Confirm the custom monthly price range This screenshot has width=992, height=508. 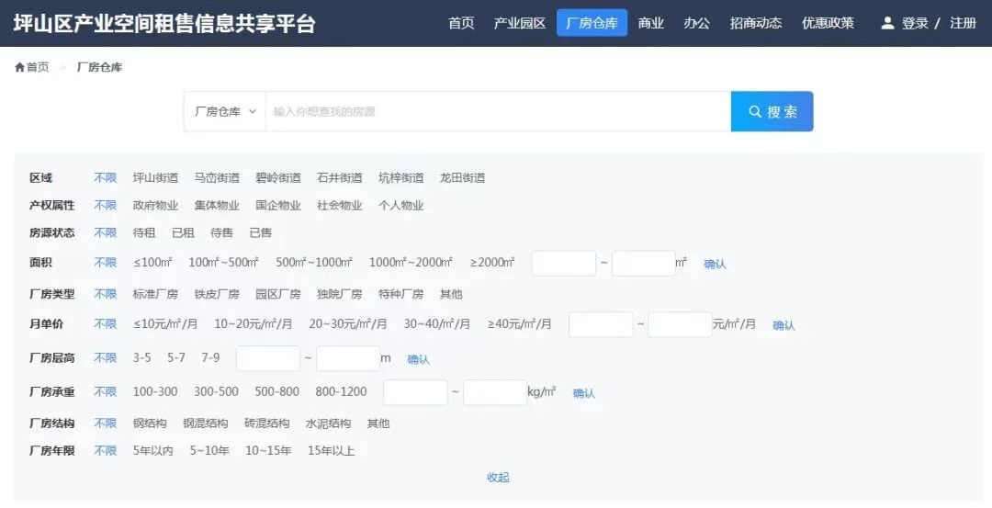[x=783, y=325]
